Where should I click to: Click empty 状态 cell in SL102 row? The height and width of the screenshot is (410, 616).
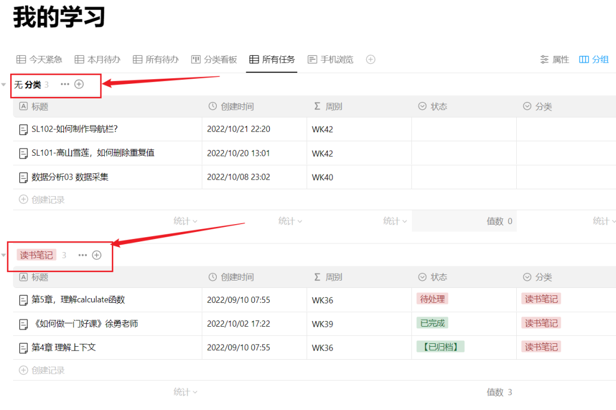(x=464, y=129)
